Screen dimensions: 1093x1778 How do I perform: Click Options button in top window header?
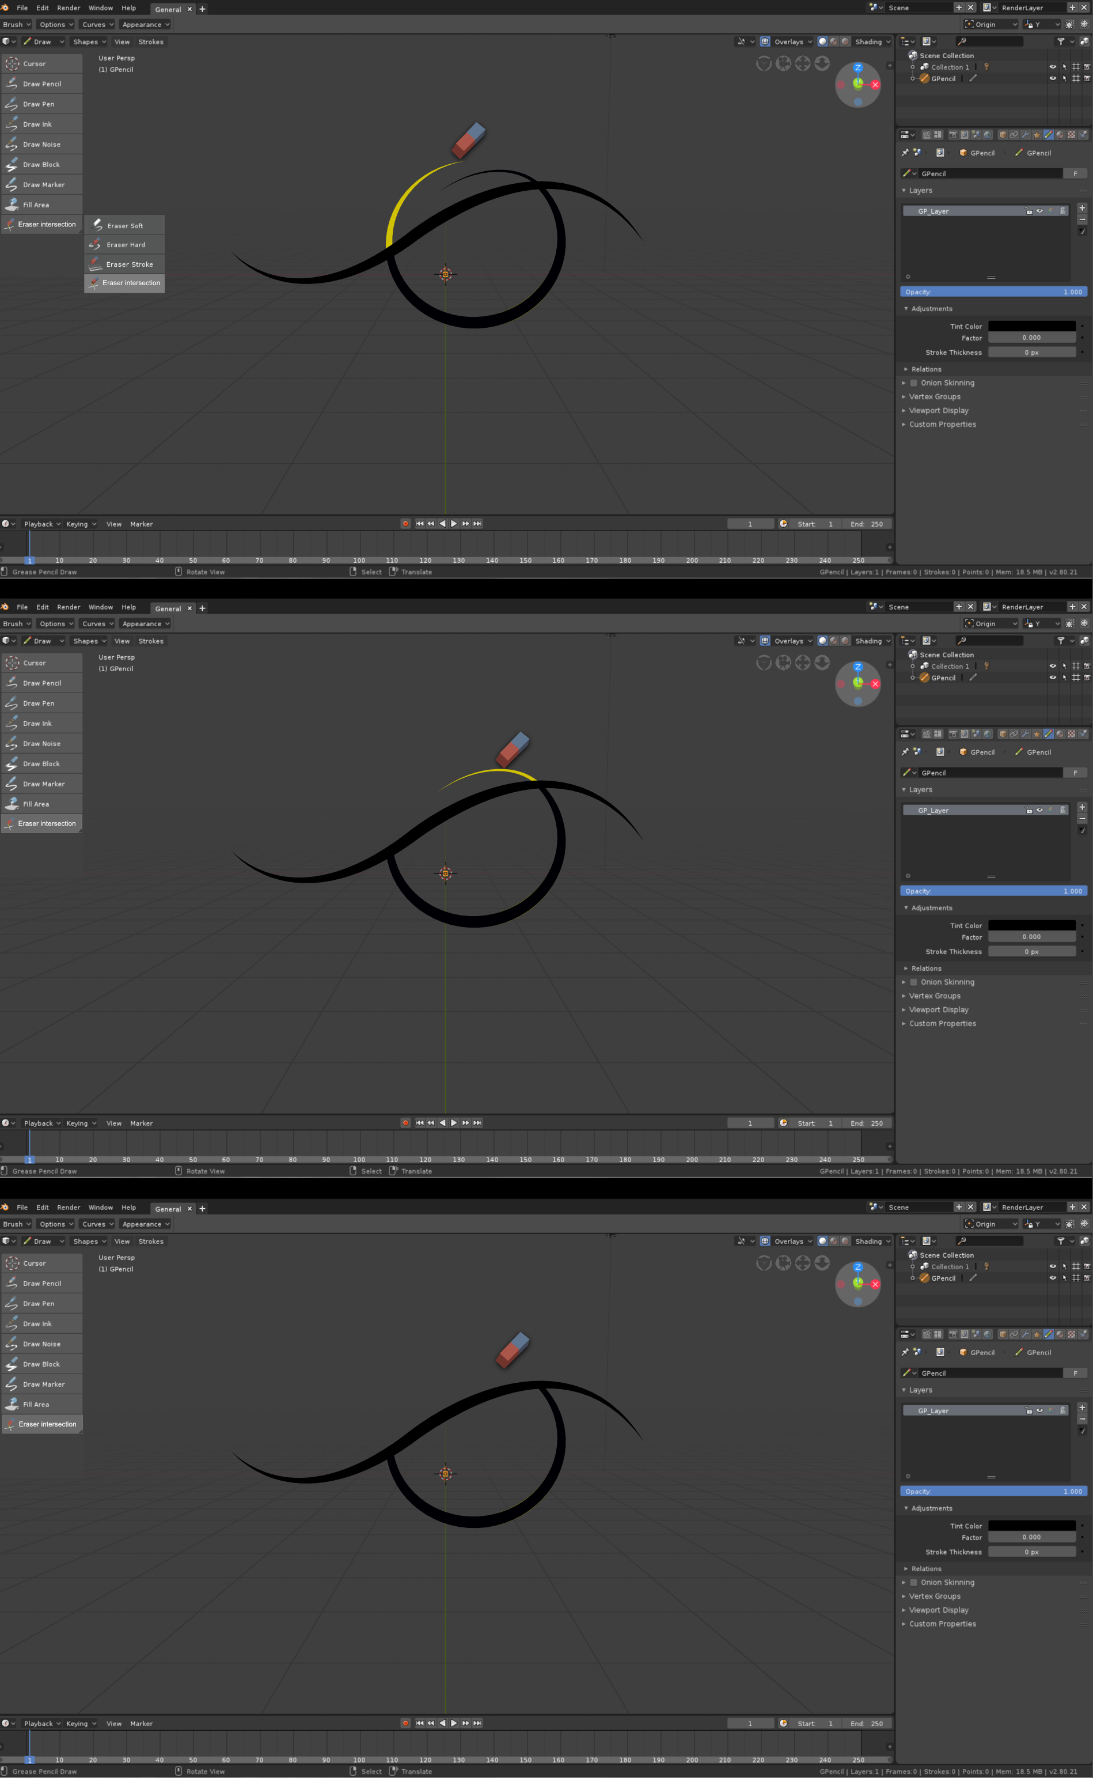coord(56,25)
